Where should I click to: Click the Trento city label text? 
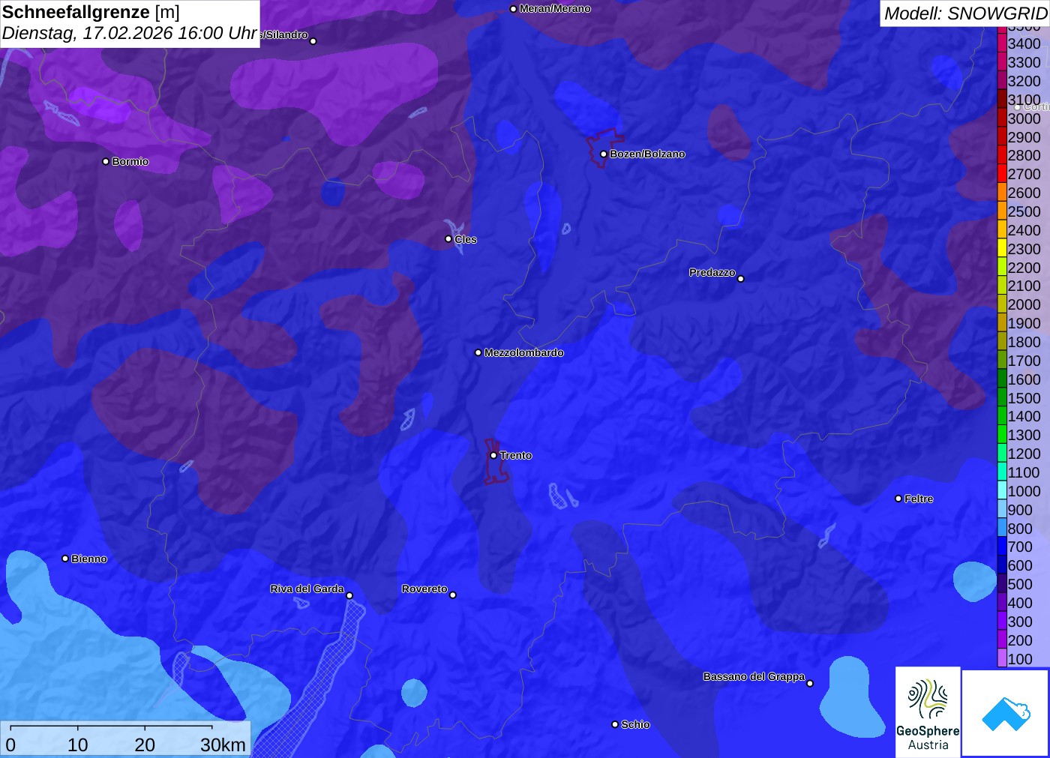coord(516,455)
